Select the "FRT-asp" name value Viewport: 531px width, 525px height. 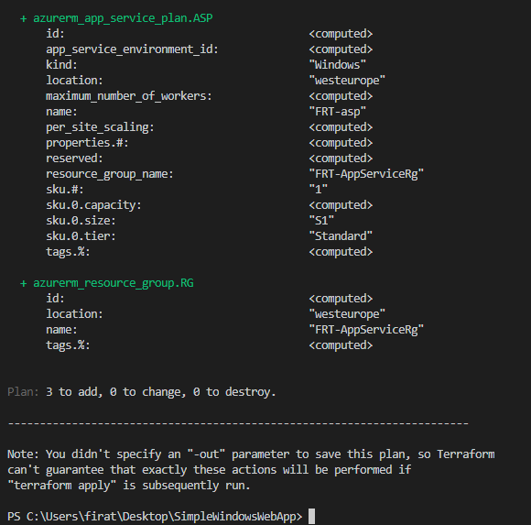click(337, 112)
